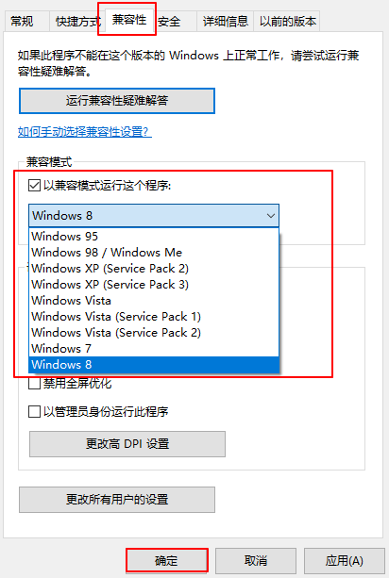This screenshot has width=389, height=578.
Task: Open 更改所有用户的设置 button
Action: [117, 500]
